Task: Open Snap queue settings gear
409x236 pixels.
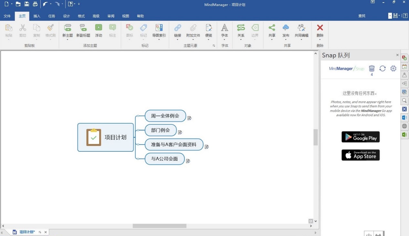Action: coord(393,68)
